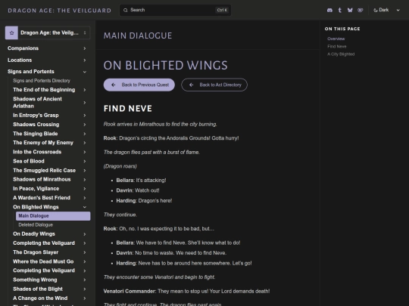Collapse the Signs and Portents chevron

[85, 72]
